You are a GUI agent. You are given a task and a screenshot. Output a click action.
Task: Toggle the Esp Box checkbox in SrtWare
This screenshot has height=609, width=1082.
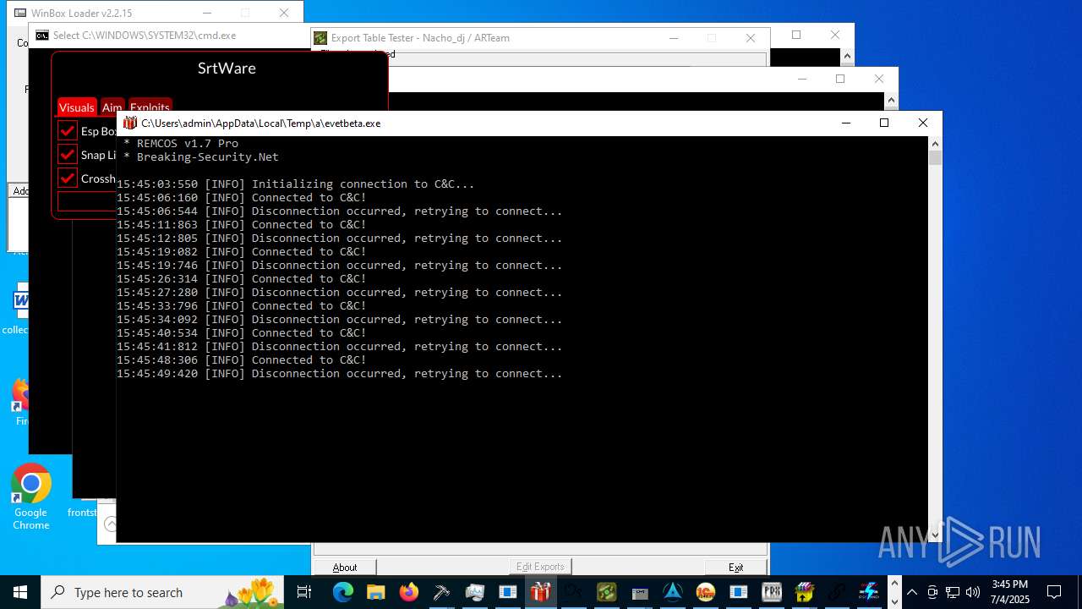click(68, 131)
